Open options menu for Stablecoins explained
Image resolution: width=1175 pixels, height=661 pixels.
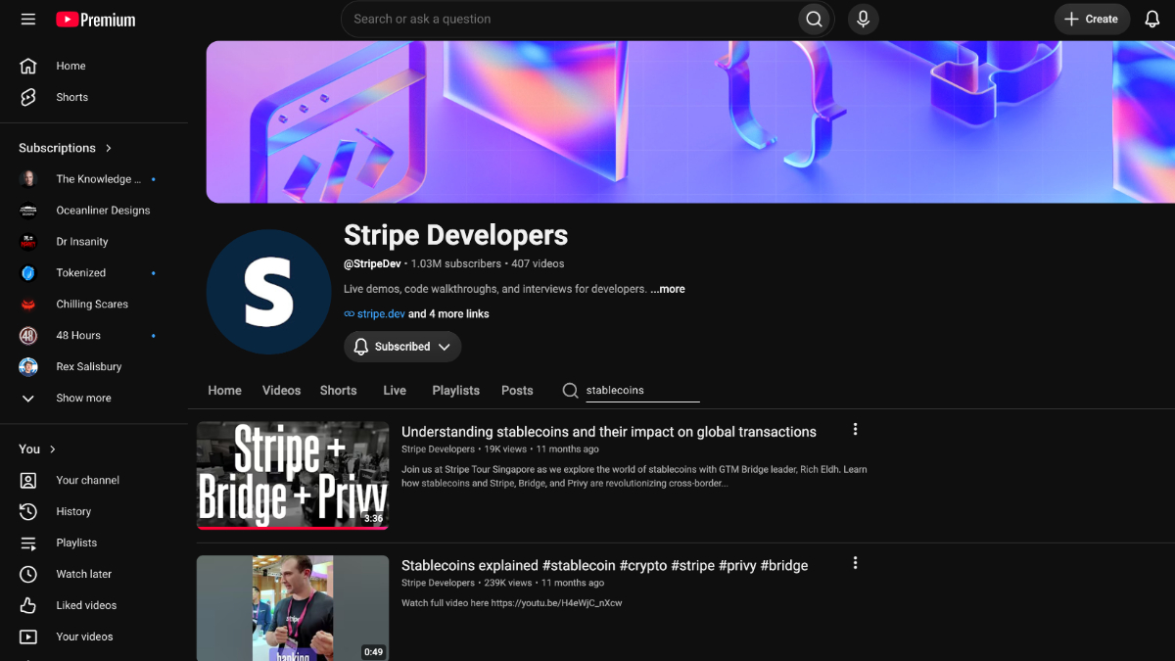pyautogui.click(x=855, y=562)
